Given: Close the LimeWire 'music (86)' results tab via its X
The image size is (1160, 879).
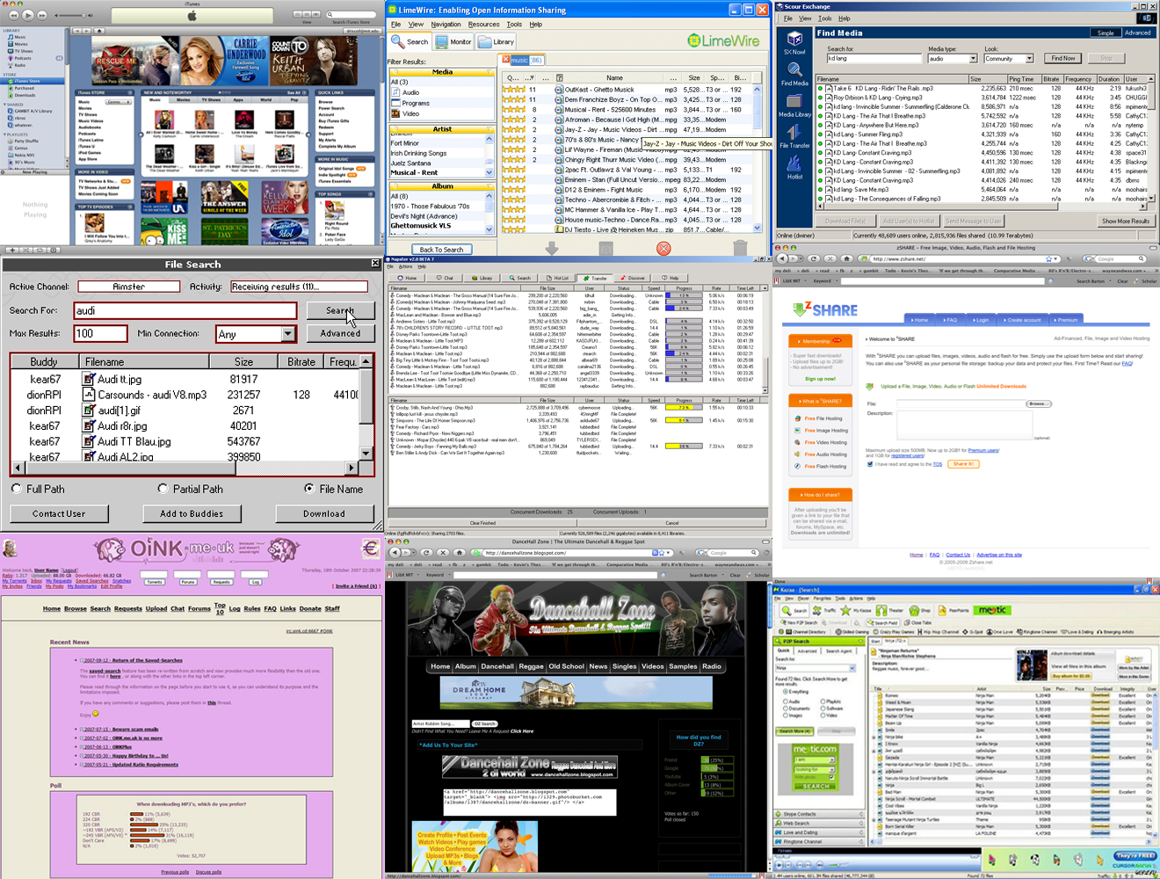Looking at the screenshot, I should 506,60.
